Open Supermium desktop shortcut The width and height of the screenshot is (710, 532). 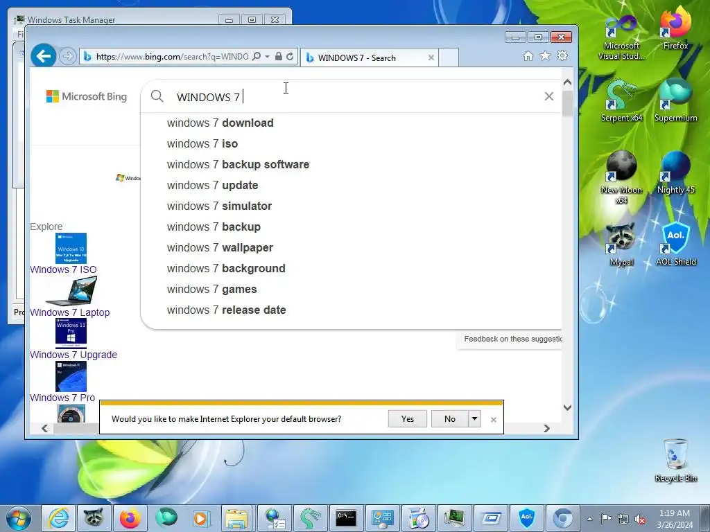675,100
